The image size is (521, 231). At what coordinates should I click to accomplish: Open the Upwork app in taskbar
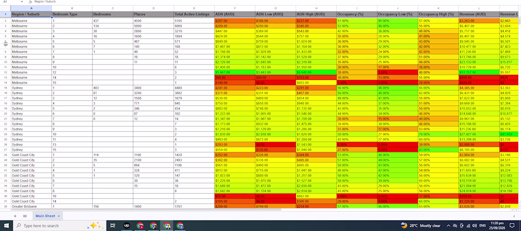(x=126, y=226)
